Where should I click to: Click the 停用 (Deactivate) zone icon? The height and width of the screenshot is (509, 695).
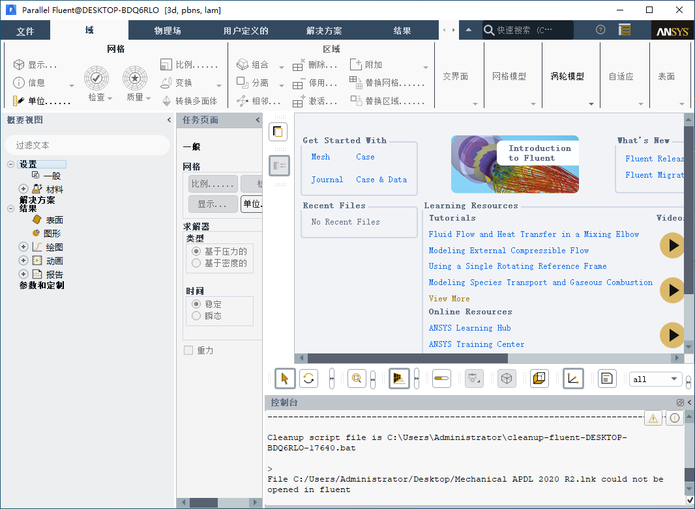tap(299, 83)
